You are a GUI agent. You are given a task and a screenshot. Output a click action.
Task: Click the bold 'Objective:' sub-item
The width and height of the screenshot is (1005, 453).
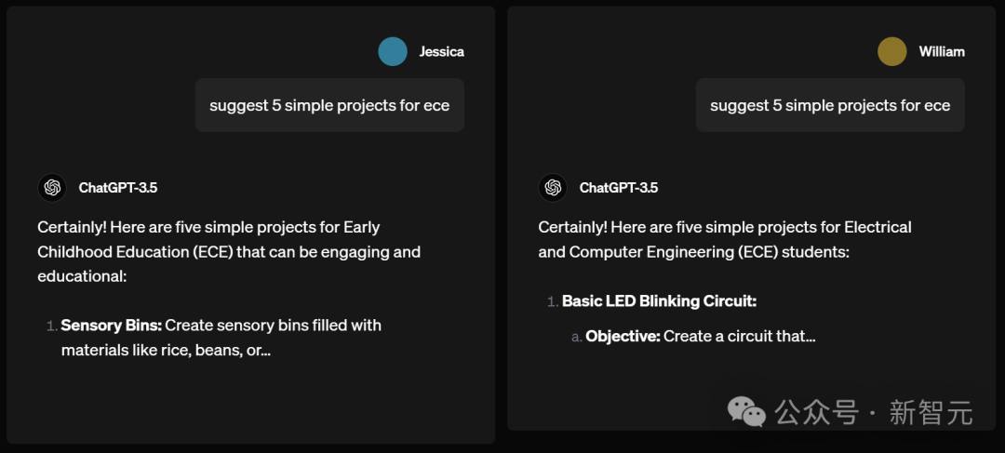pyautogui.click(x=623, y=336)
